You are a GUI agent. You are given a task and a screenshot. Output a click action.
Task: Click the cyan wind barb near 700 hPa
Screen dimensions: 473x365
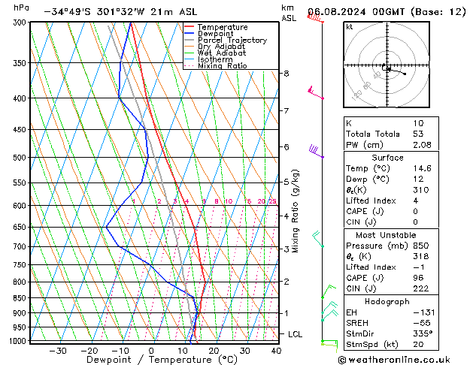(x=318, y=240)
